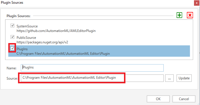Cancel the dialog

[184, 99]
